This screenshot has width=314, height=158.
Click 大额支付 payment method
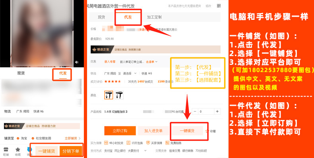[134, 151]
